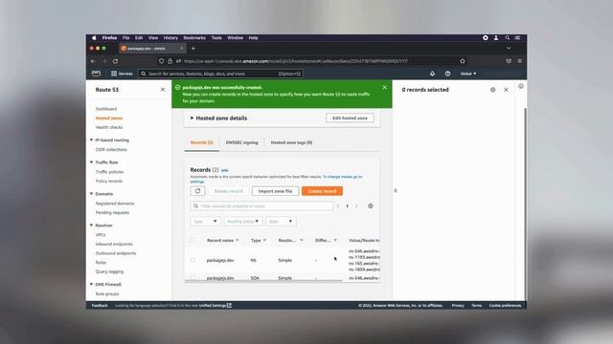Screen dimensions: 613x344
Task: Open the Bookmarks menu in menu bar
Action: click(x=194, y=38)
